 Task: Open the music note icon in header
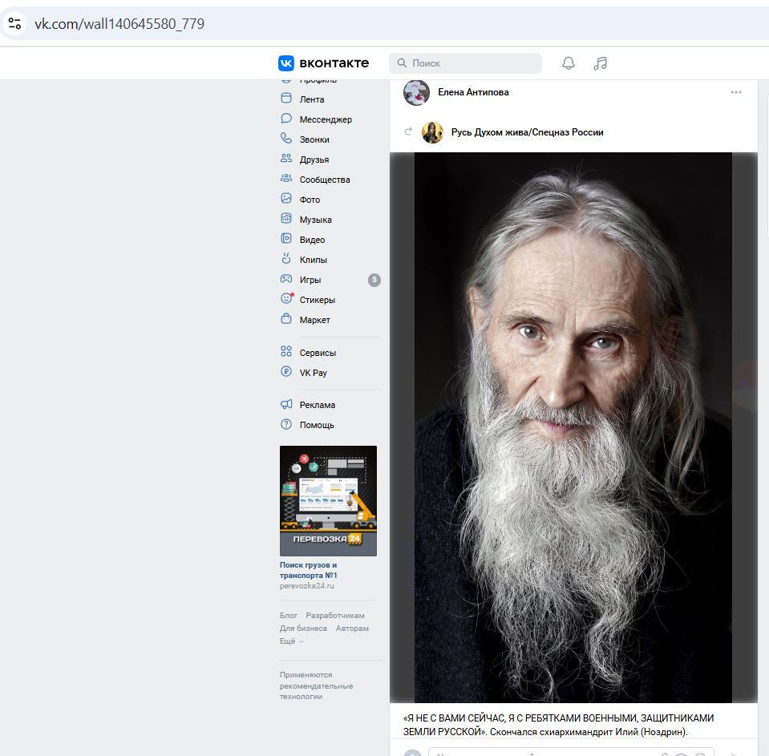[600, 63]
